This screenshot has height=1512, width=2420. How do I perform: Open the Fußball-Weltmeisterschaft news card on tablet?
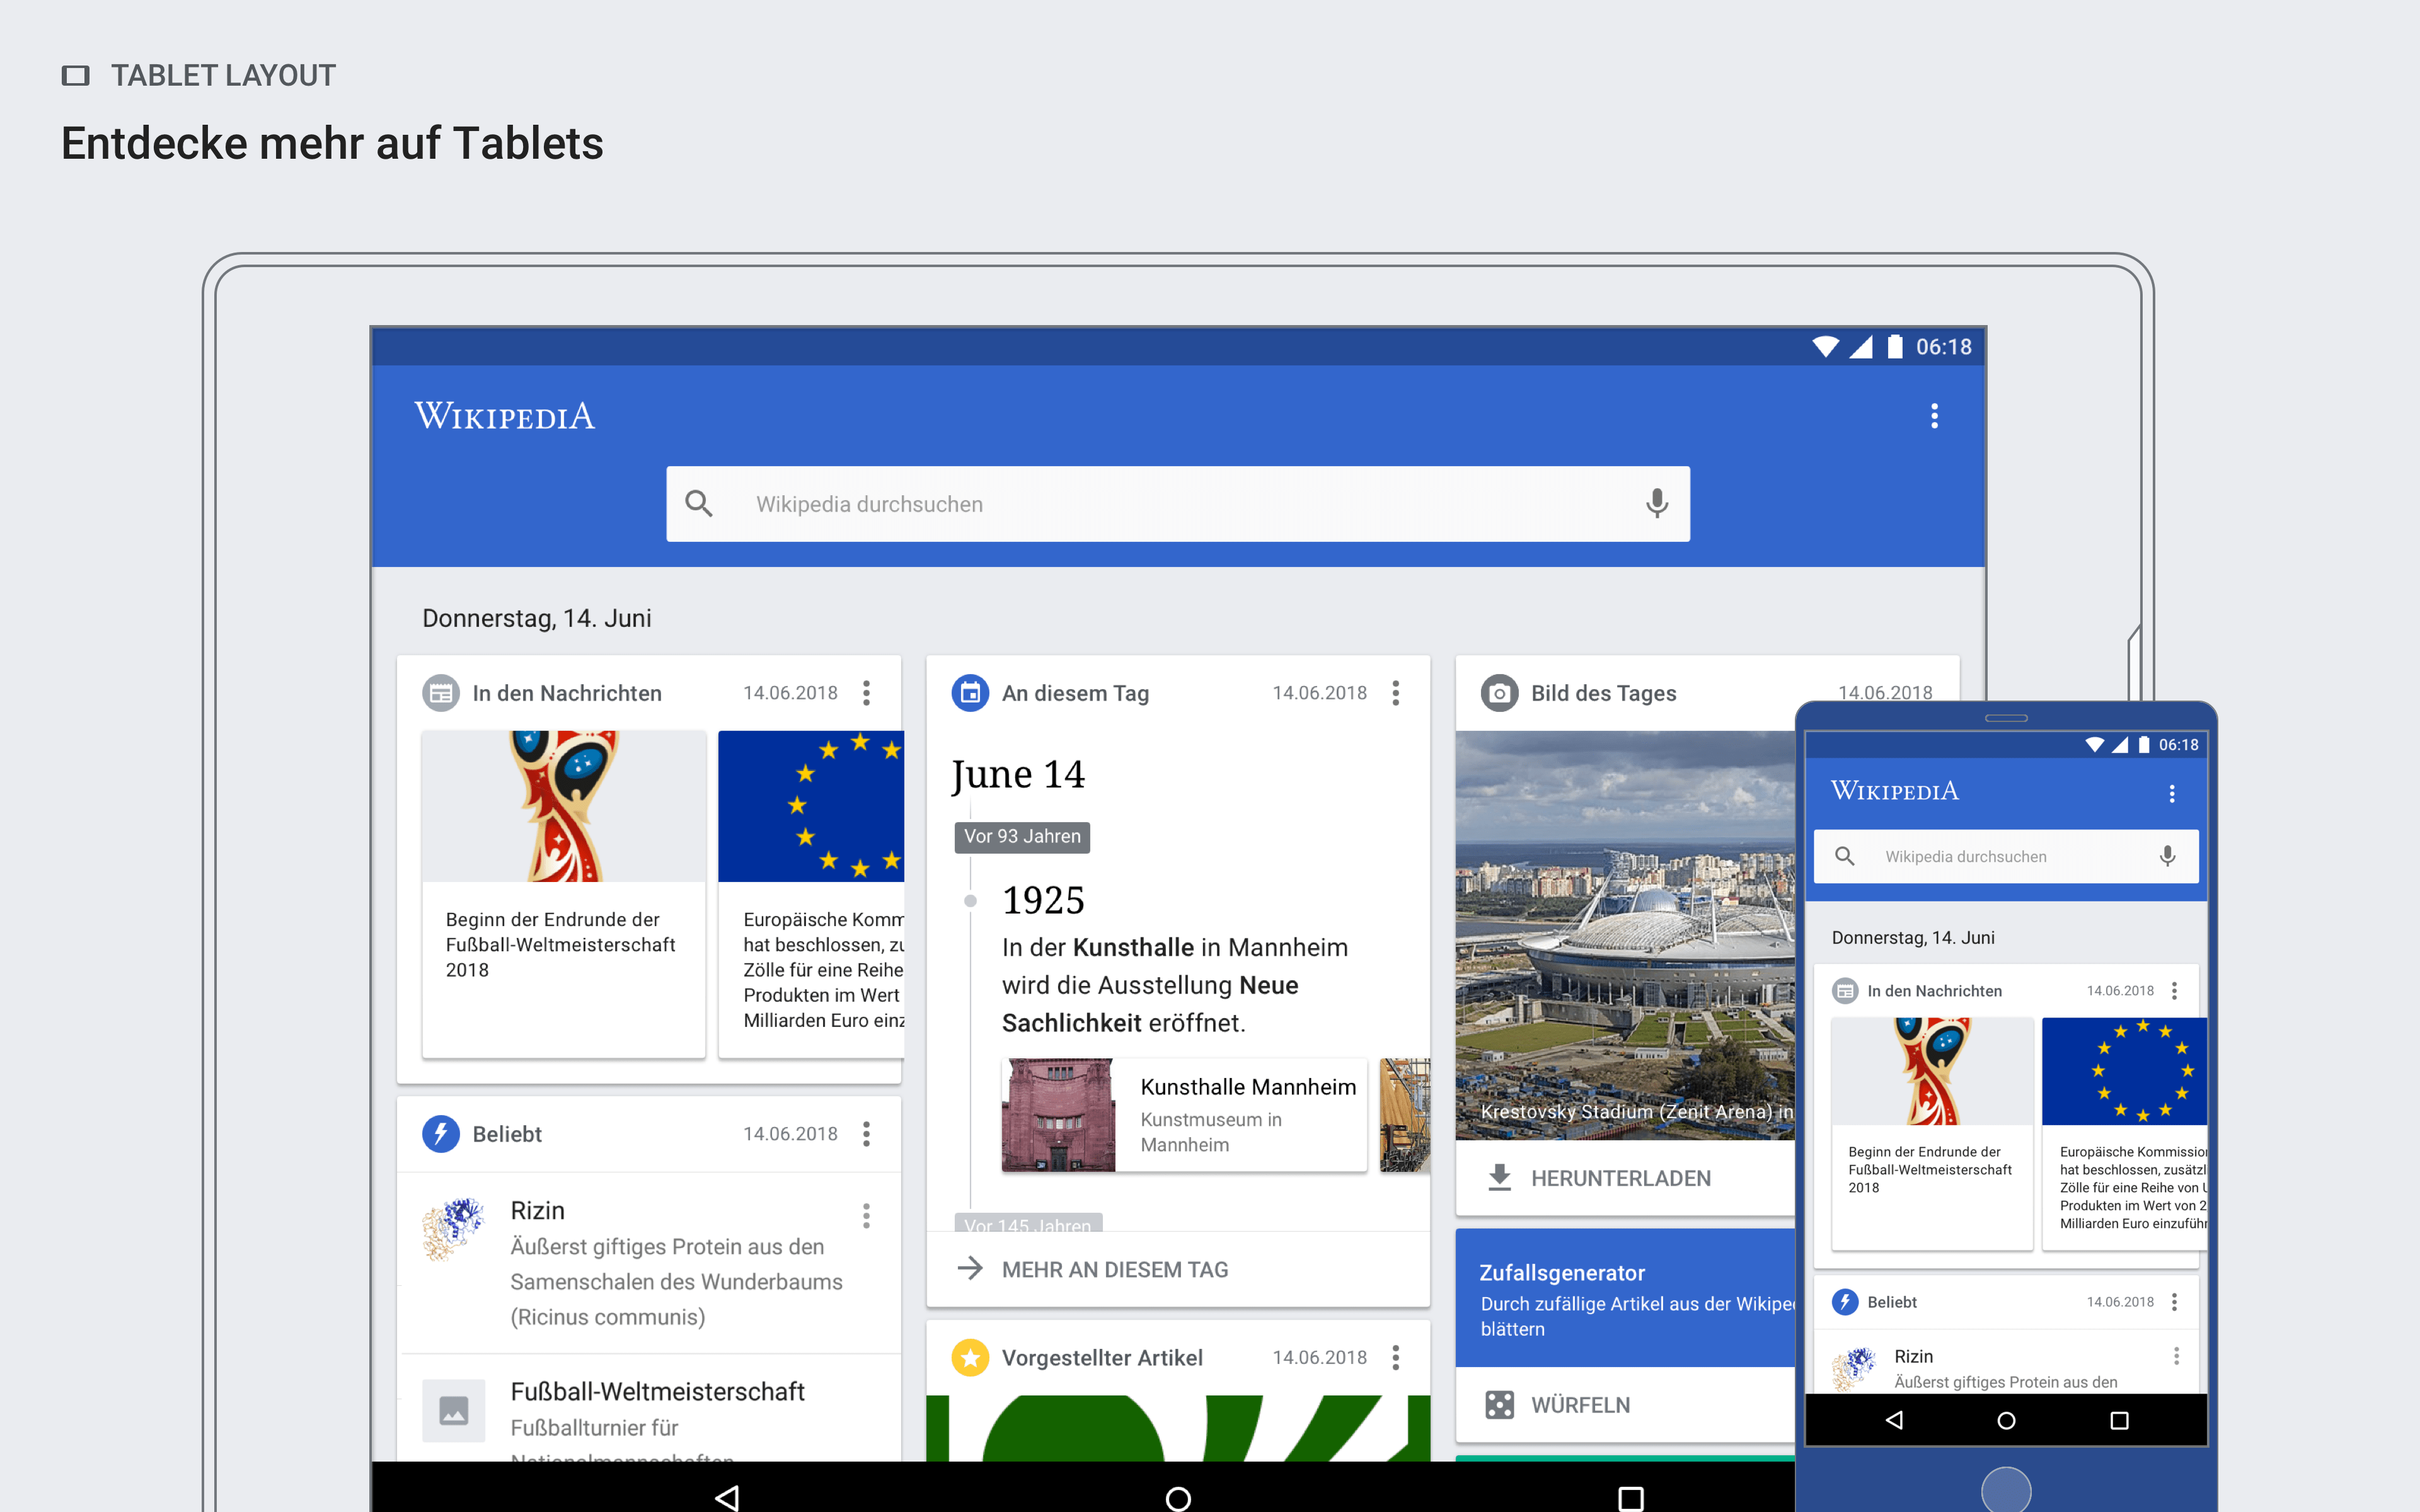point(564,894)
